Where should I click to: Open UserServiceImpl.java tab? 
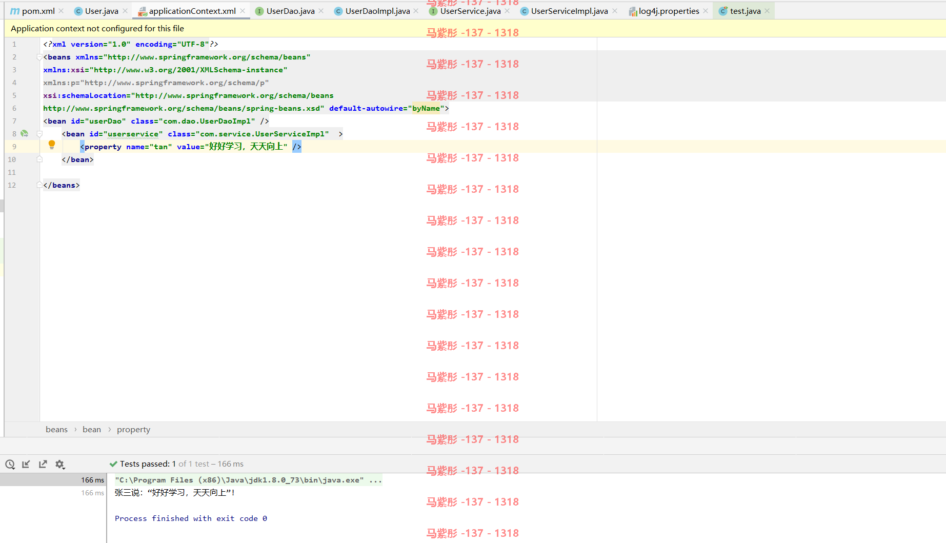point(569,11)
